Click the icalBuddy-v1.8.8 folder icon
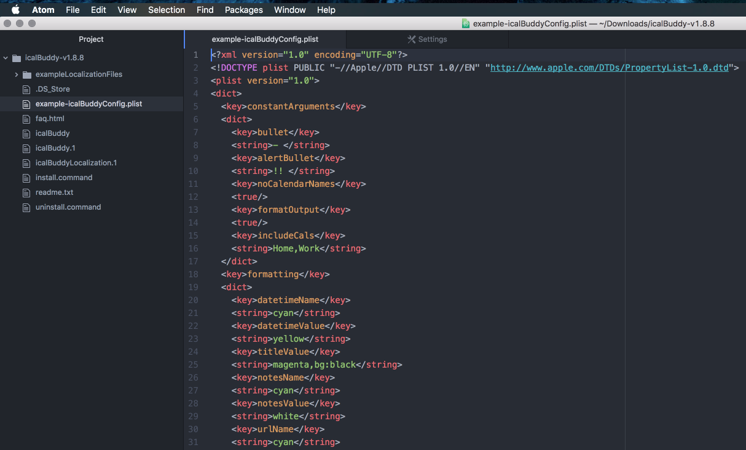This screenshot has width=746, height=450. pos(17,58)
